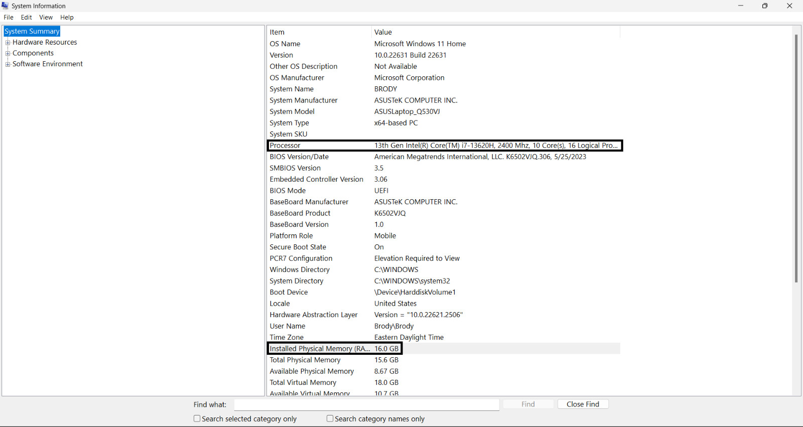This screenshot has width=803, height=427.
Task: Enable Search selected category only checkbox
Action: point(197,418)
